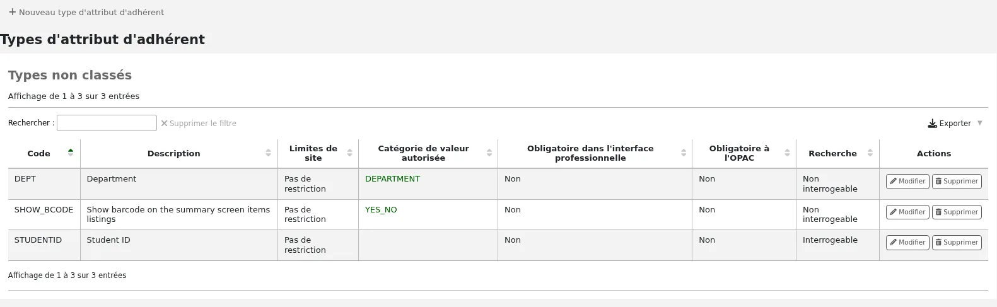Click the Types non classés heading
997x307 pixels.
[x=70, y=75]
